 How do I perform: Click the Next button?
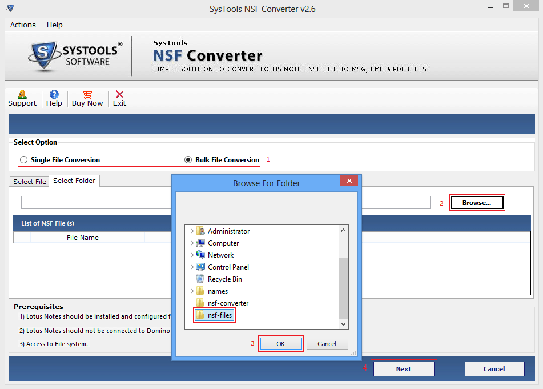[404, 369]
